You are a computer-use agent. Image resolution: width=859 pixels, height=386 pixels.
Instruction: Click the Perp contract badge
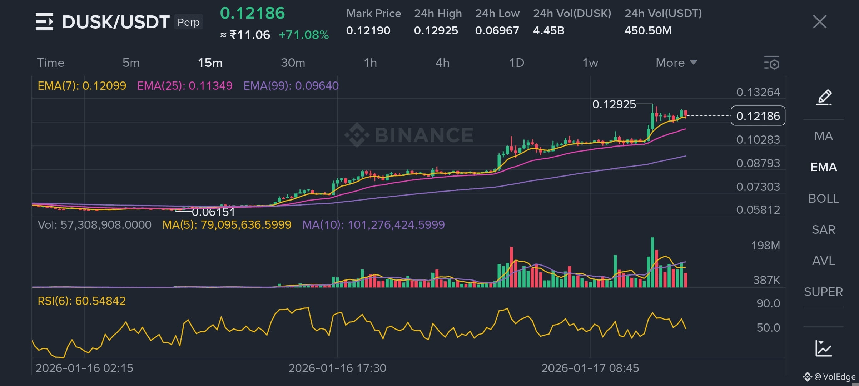tap(188, 22)
